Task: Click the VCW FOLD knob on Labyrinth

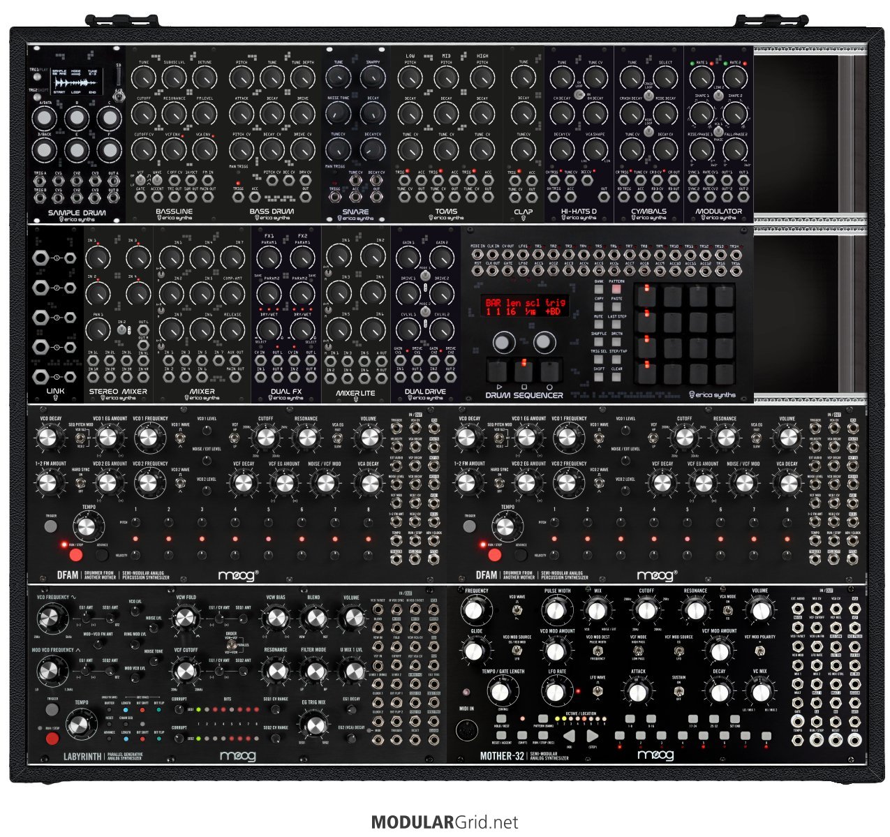Action: point(185,619)
